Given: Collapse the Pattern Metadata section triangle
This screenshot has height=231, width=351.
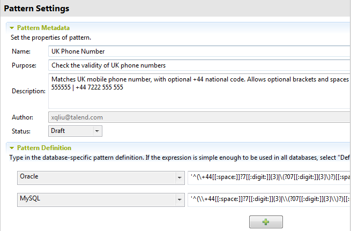Looking at the screenshot, I should (11, 27).
